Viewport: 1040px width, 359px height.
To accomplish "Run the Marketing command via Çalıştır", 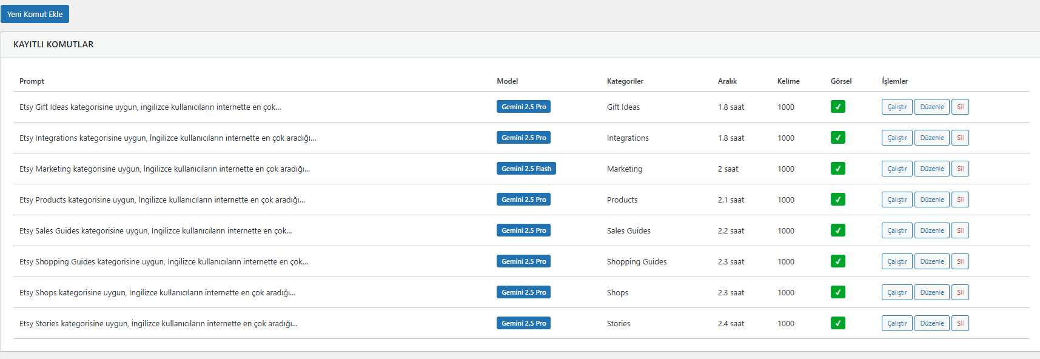I will (897, 169).
